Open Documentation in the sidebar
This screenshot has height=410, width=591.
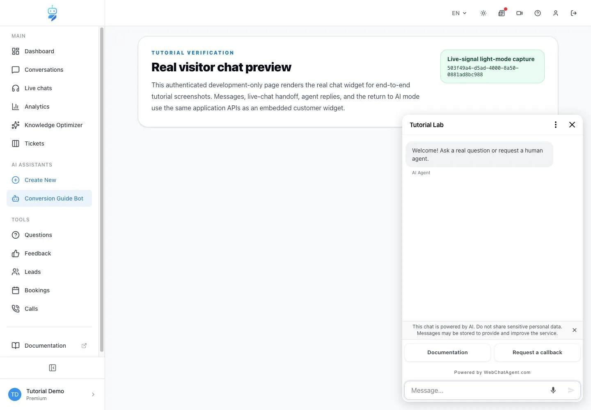tap(49, 346)
